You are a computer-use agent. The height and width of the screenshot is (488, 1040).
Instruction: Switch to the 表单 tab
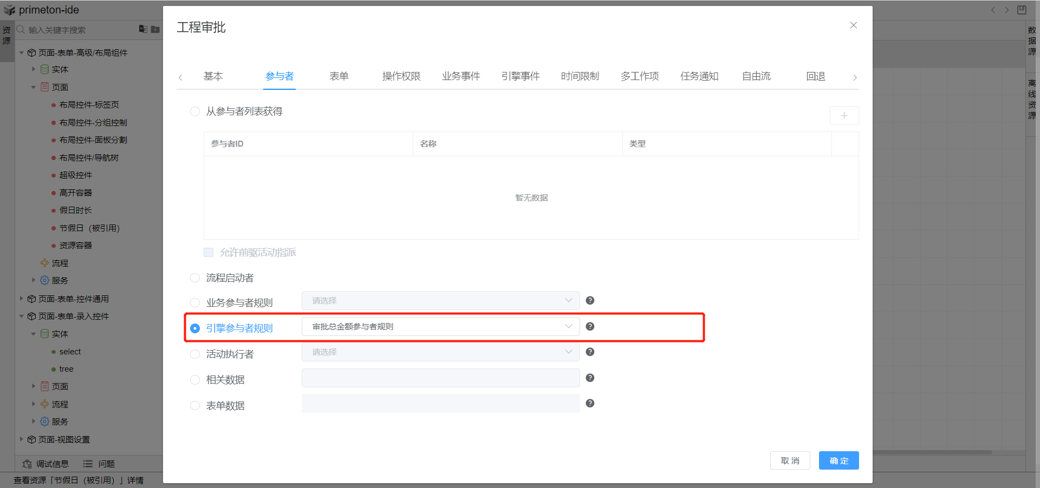(x=339, y=76)
